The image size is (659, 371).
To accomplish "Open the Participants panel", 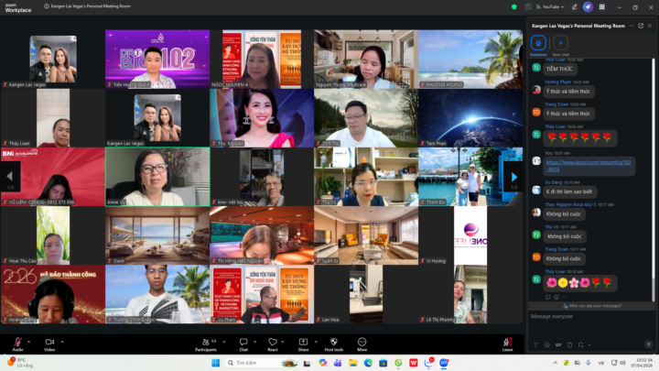I will pos(206,344).
